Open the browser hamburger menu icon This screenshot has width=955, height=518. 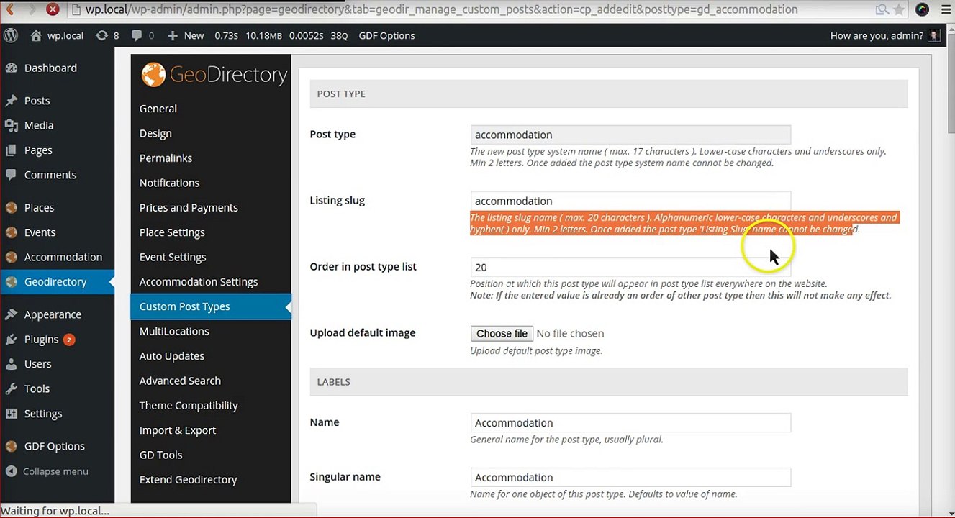click(946, 9)
